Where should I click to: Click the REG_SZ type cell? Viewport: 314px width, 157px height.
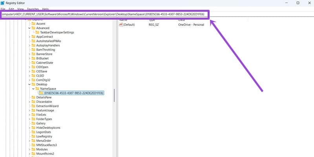[154, 25]
